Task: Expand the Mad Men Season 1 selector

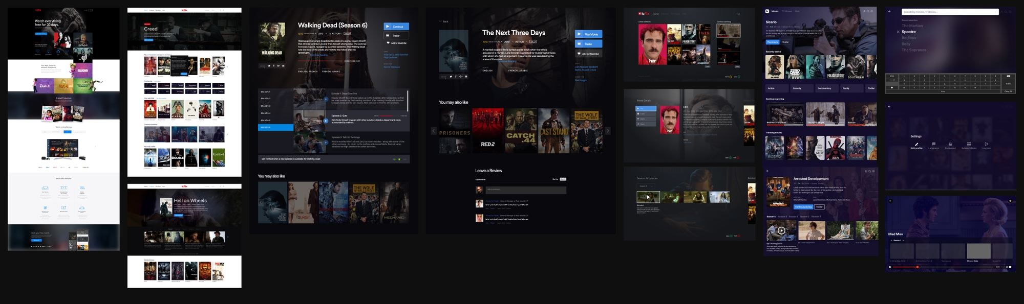Action: click(897, 240)
